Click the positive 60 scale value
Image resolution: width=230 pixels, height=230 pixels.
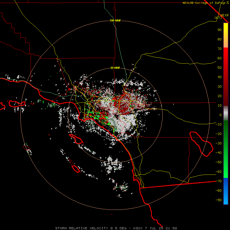pos(220,58)
